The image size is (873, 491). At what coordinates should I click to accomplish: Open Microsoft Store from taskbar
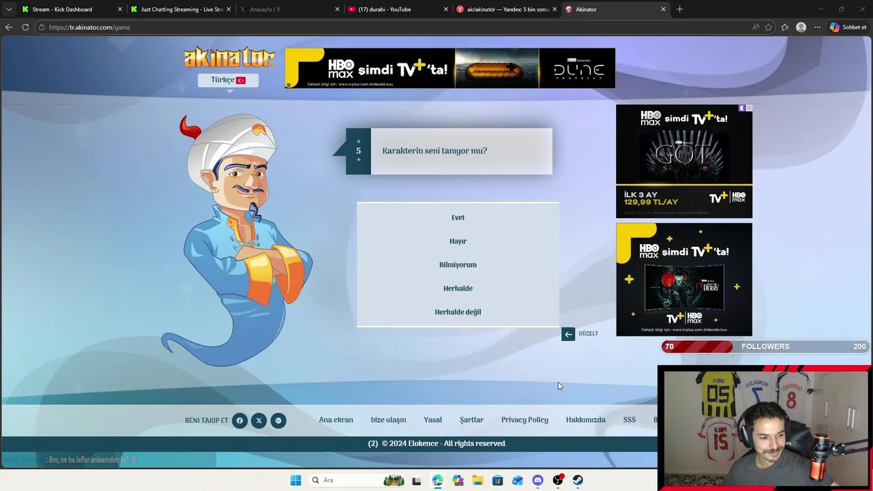click(x=497, y=481)
